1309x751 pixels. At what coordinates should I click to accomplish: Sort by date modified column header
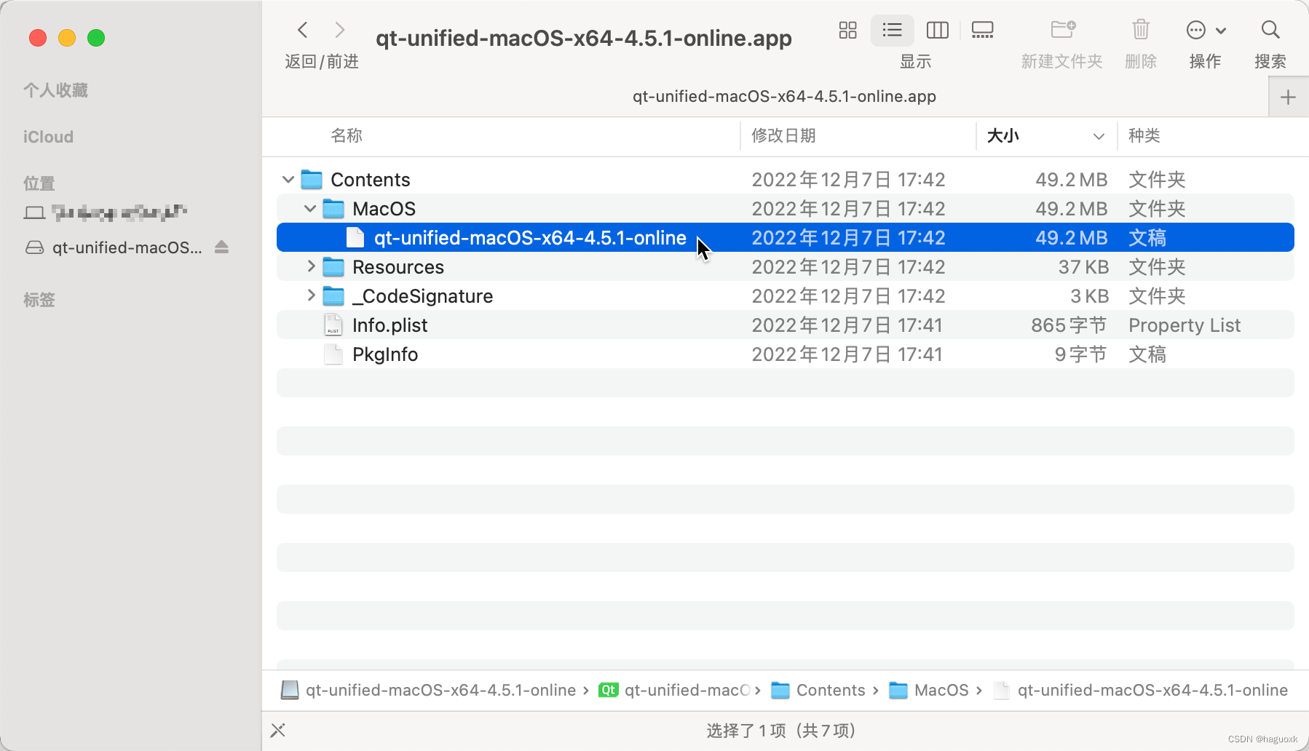point(783,135)
